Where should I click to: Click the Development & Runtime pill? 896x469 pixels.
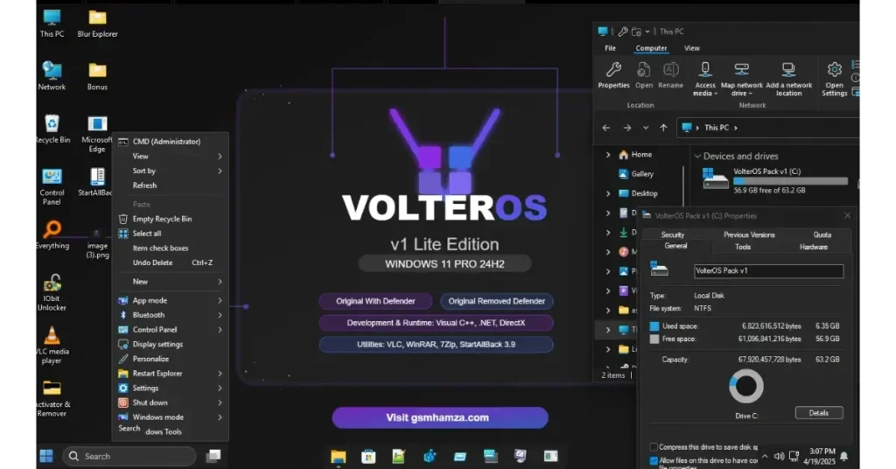click(436, 323)
